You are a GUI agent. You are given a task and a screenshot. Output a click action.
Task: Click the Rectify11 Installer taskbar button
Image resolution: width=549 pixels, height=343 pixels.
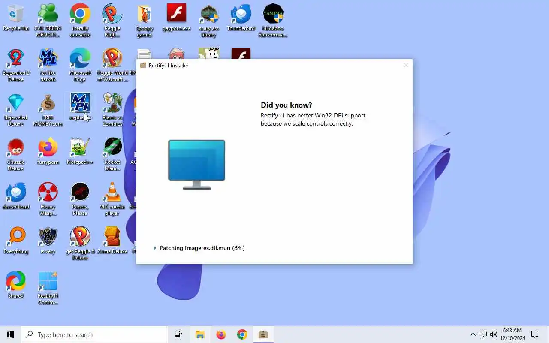click(x=263, y=334)
